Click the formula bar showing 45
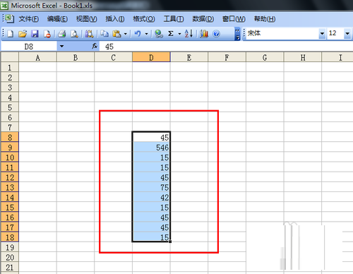This screenshot has width=353, height=274. click(x=226, y=47)
